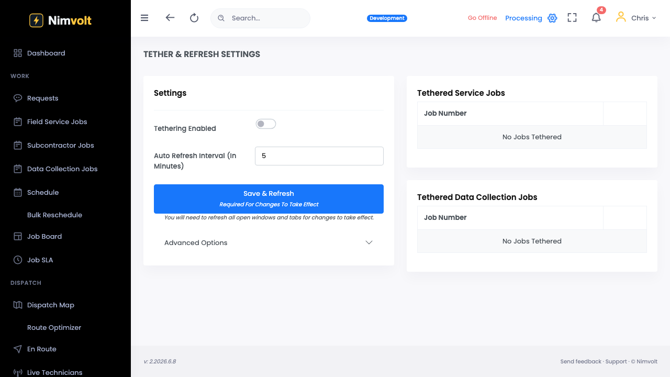Click the Tethered Service Jobs heading

461,93
